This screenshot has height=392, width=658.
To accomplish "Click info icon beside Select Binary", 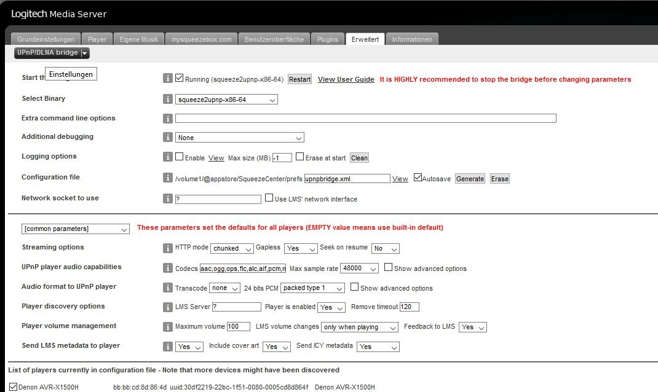I will coord(167,99).
